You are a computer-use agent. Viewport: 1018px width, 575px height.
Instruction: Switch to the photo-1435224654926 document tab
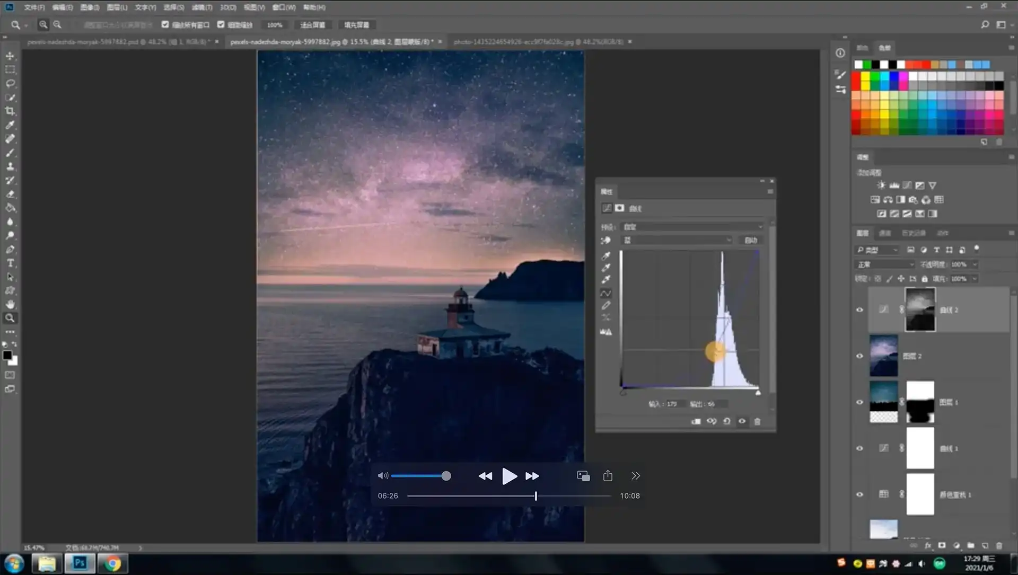pyautogui.click(x=539, y=41)
